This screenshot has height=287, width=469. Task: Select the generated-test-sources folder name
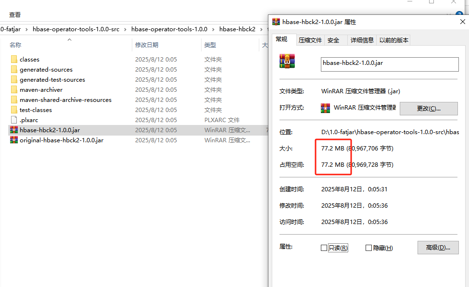(x=52, y=80)
